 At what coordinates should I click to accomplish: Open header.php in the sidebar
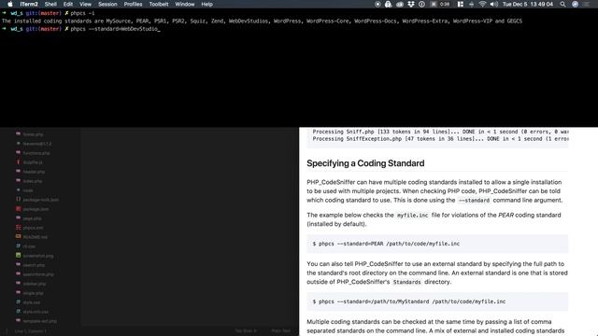click(x=34, y=172)
